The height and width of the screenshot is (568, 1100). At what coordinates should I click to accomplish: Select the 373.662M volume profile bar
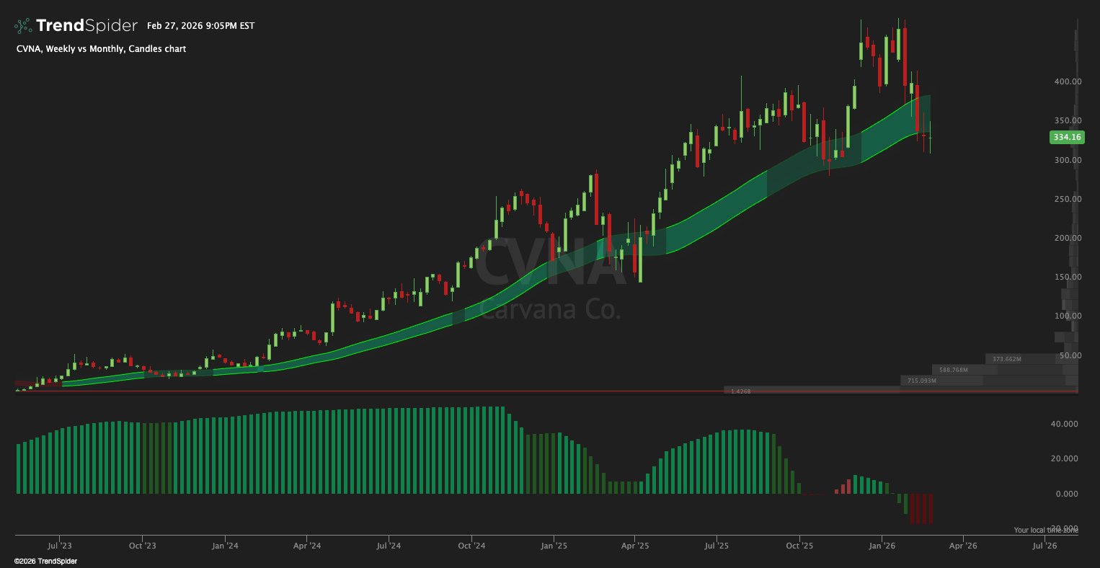(1032, 359)
